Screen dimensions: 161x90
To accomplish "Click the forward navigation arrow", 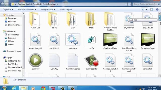I will click(7, 4).
